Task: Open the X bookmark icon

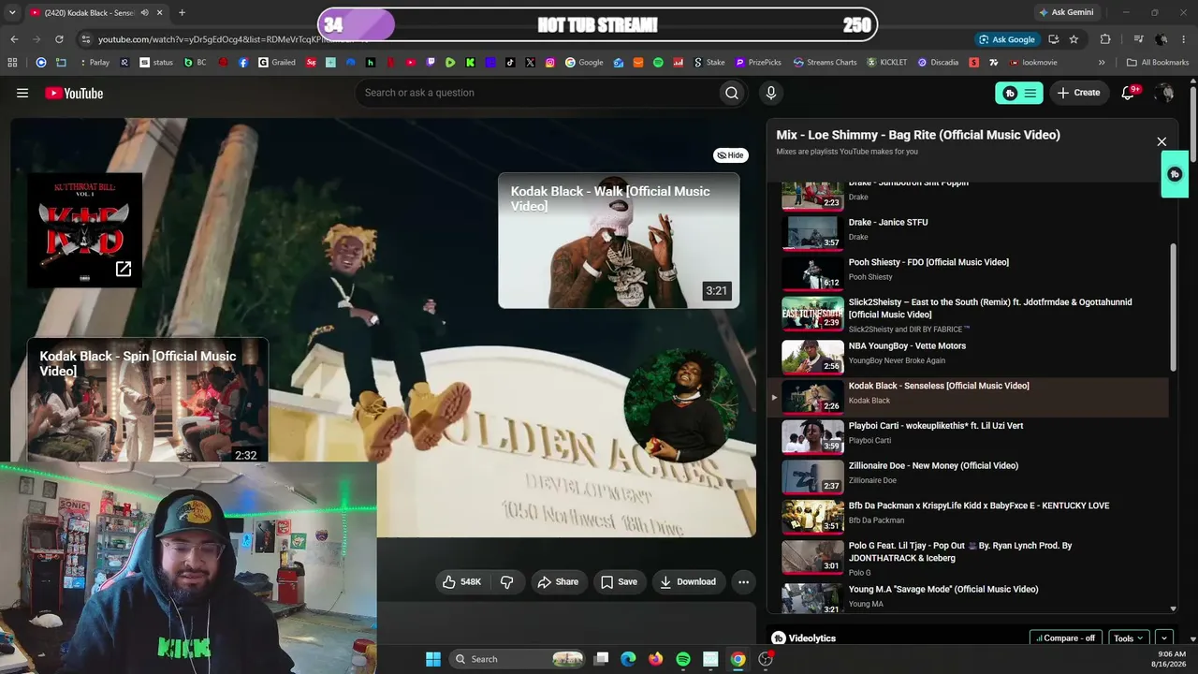Action: click(x=531, y=63)
